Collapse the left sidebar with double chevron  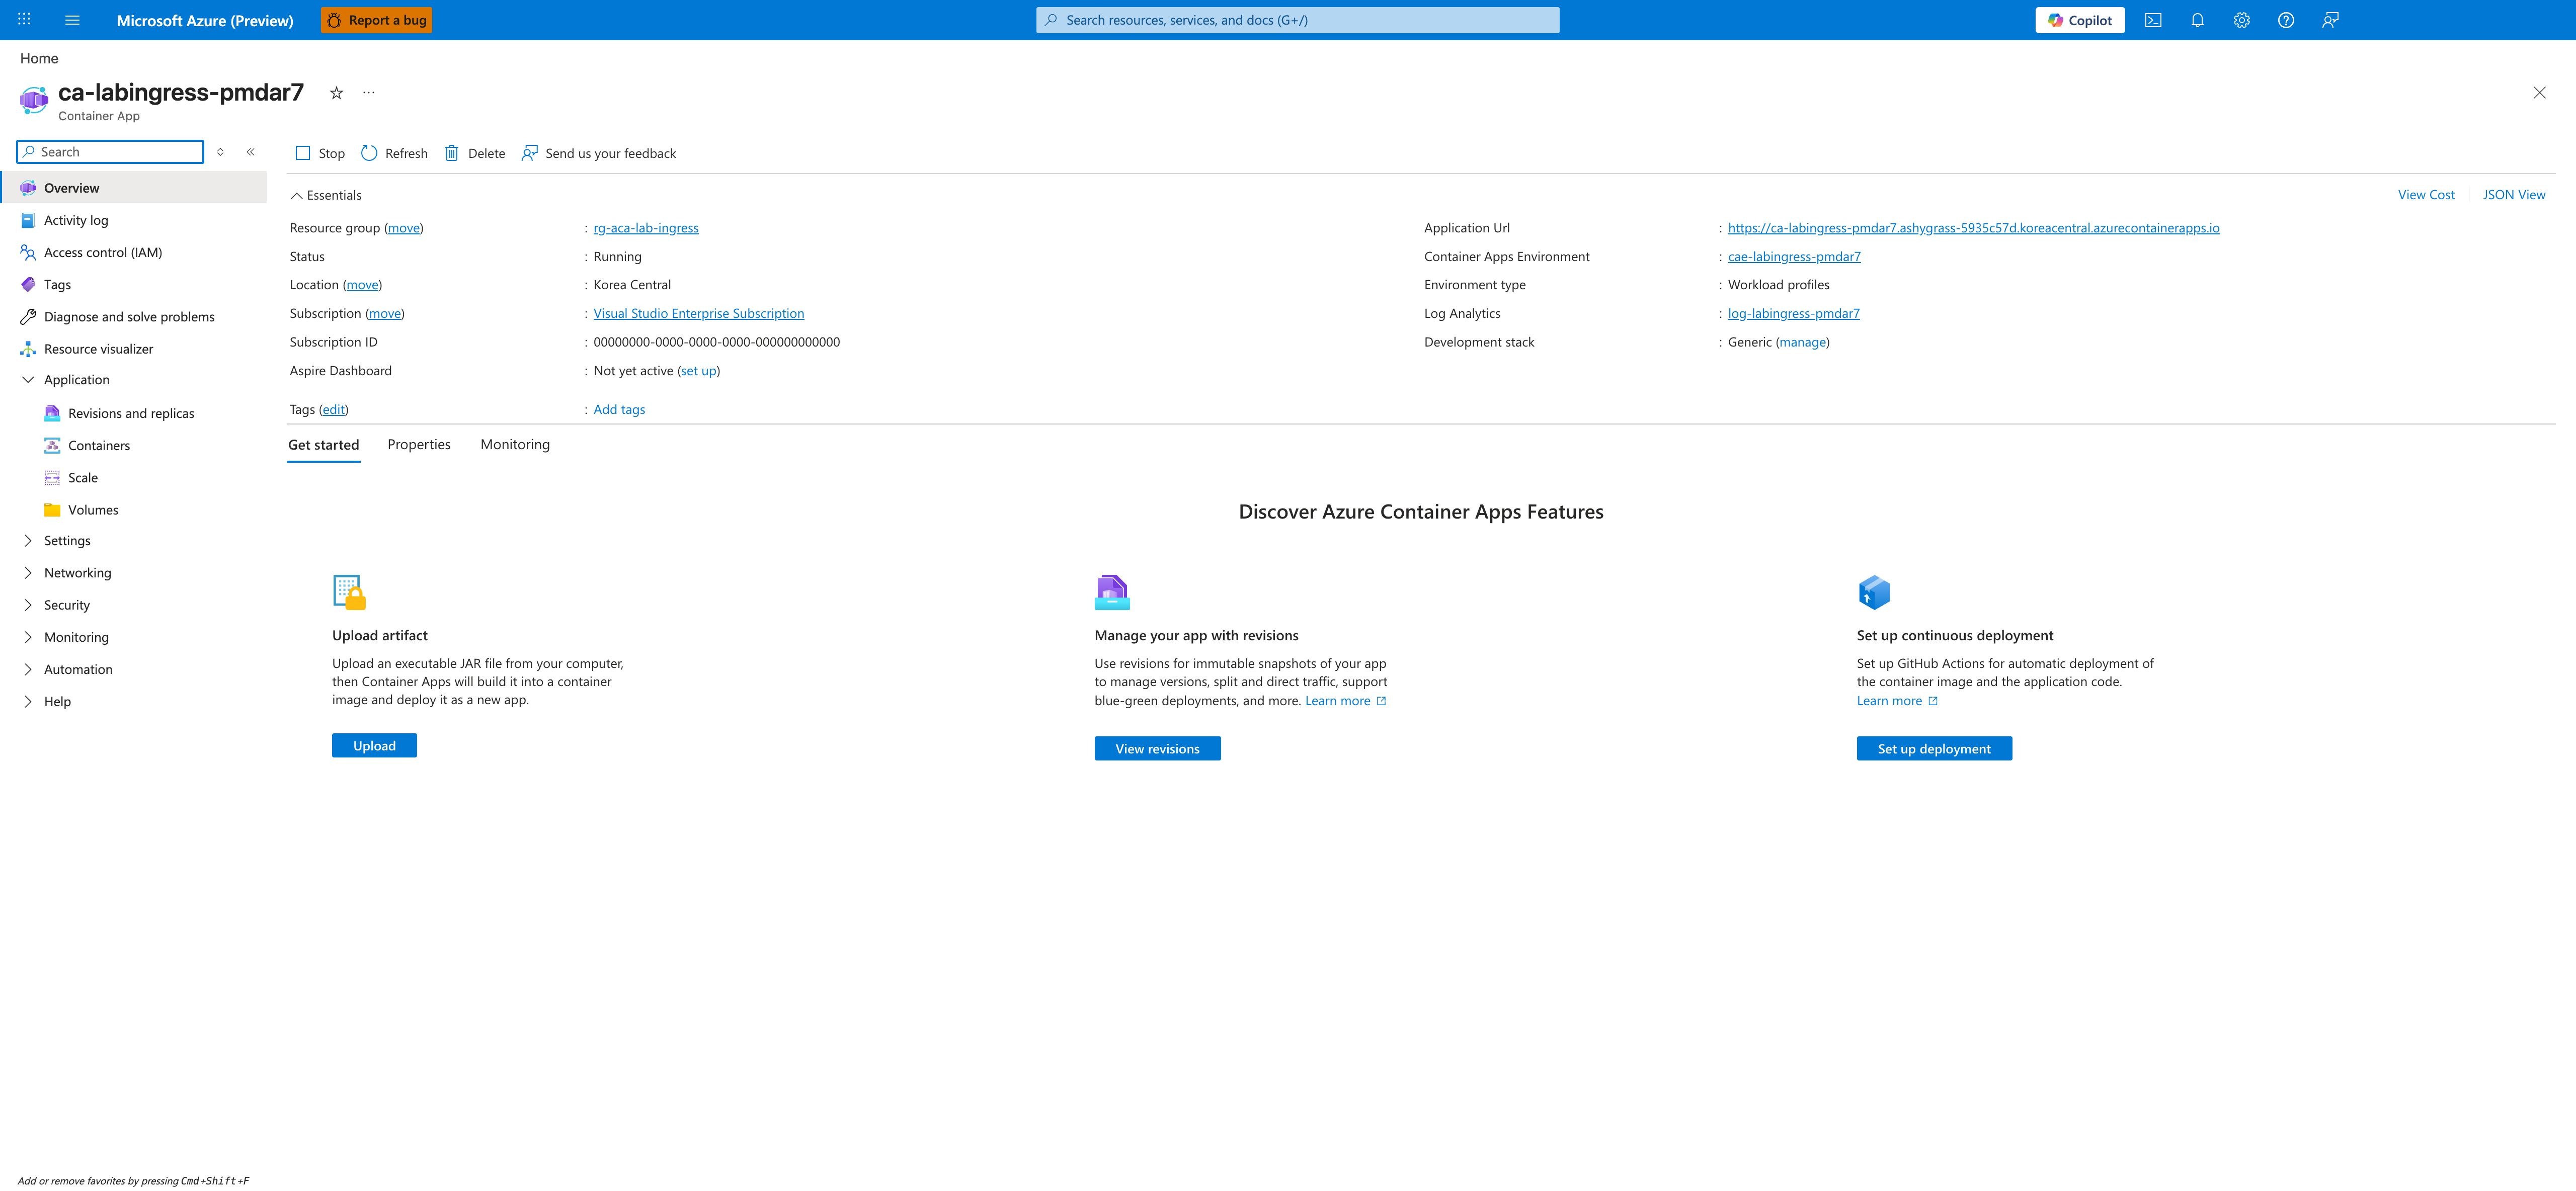[251, 152]
